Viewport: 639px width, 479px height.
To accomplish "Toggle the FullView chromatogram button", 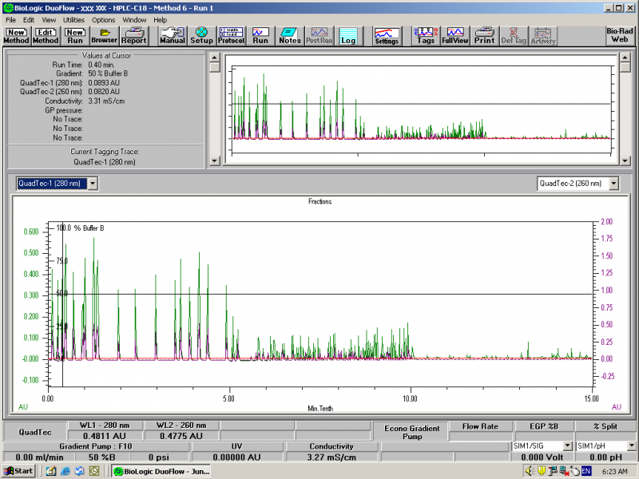I will pos(455,35).
